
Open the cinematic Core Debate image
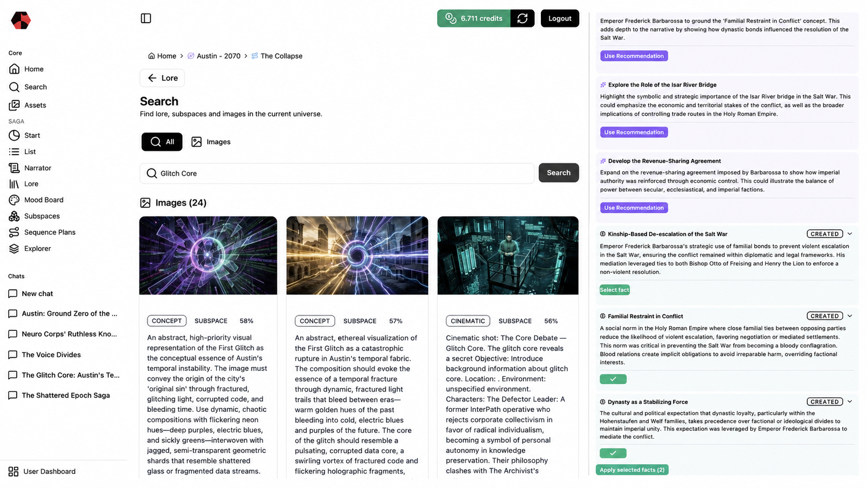508,256
